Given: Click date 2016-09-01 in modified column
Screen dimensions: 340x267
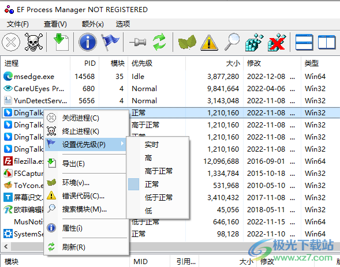Looking at the screenshot, I should click(x=266, y=161).
